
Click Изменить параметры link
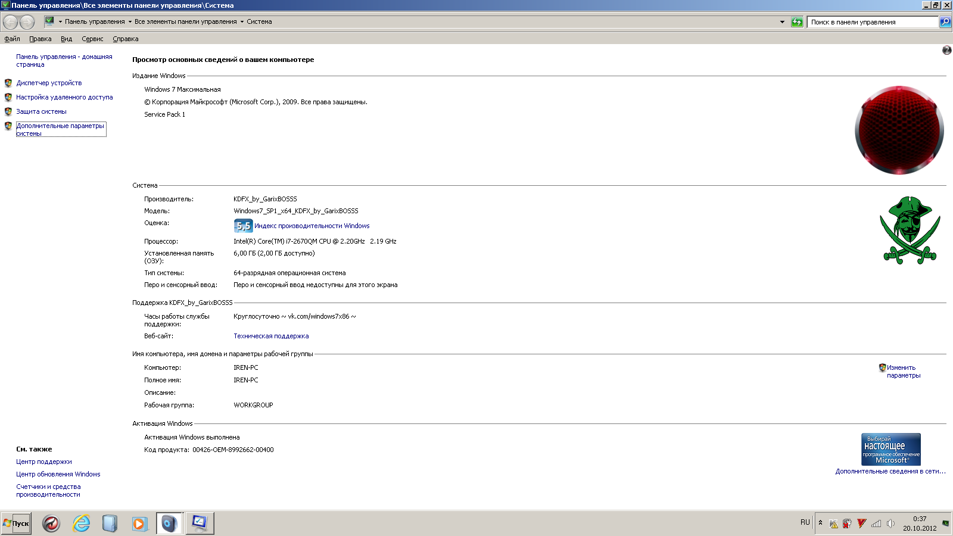pyautogui.click(x=904, y=371)
